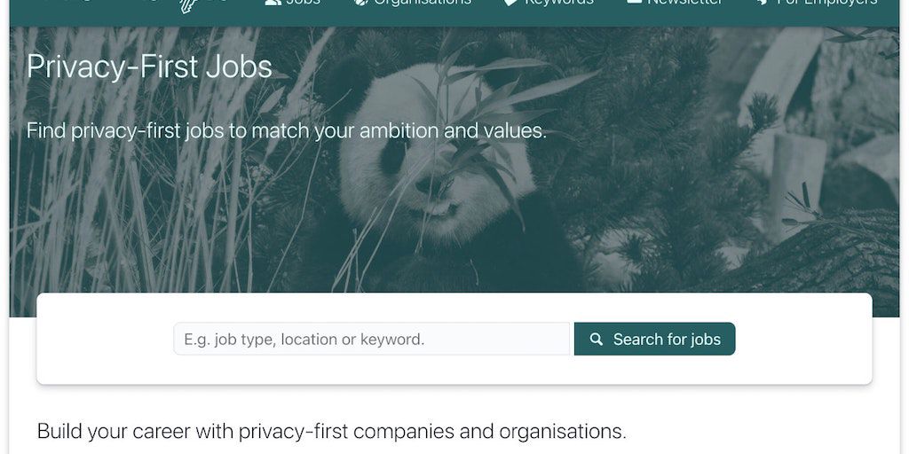Click the Keywords tag icon
The width and height of the screenshot is (909, 454).
(510, 3)
